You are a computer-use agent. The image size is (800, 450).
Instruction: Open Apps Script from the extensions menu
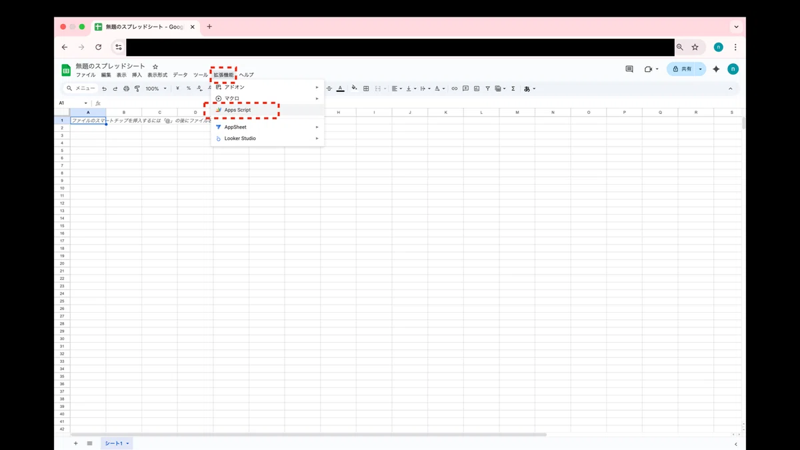(267, 110)
